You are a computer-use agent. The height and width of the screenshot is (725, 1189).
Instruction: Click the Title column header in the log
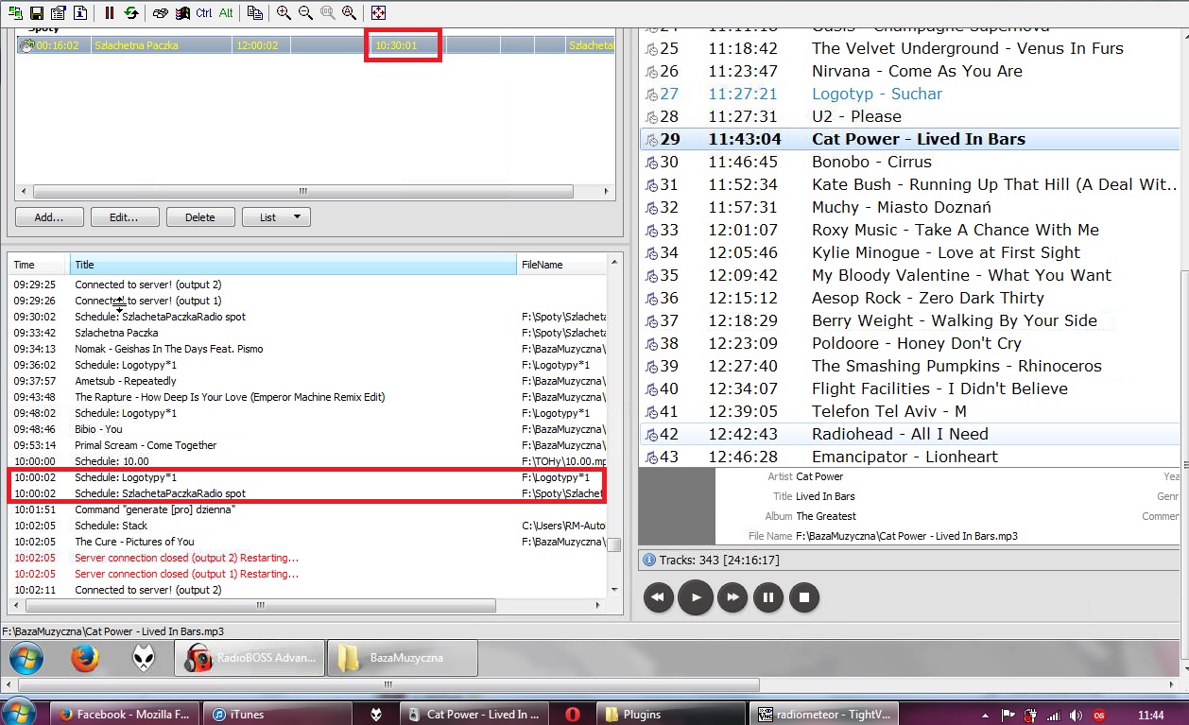293,266
